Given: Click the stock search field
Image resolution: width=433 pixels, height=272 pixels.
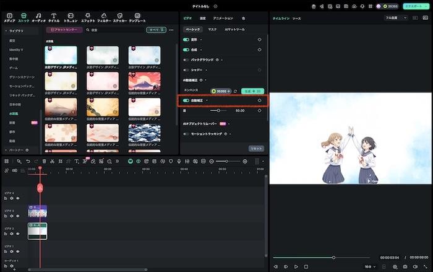Looking at the screenshot, I should [x=114, y=30].
